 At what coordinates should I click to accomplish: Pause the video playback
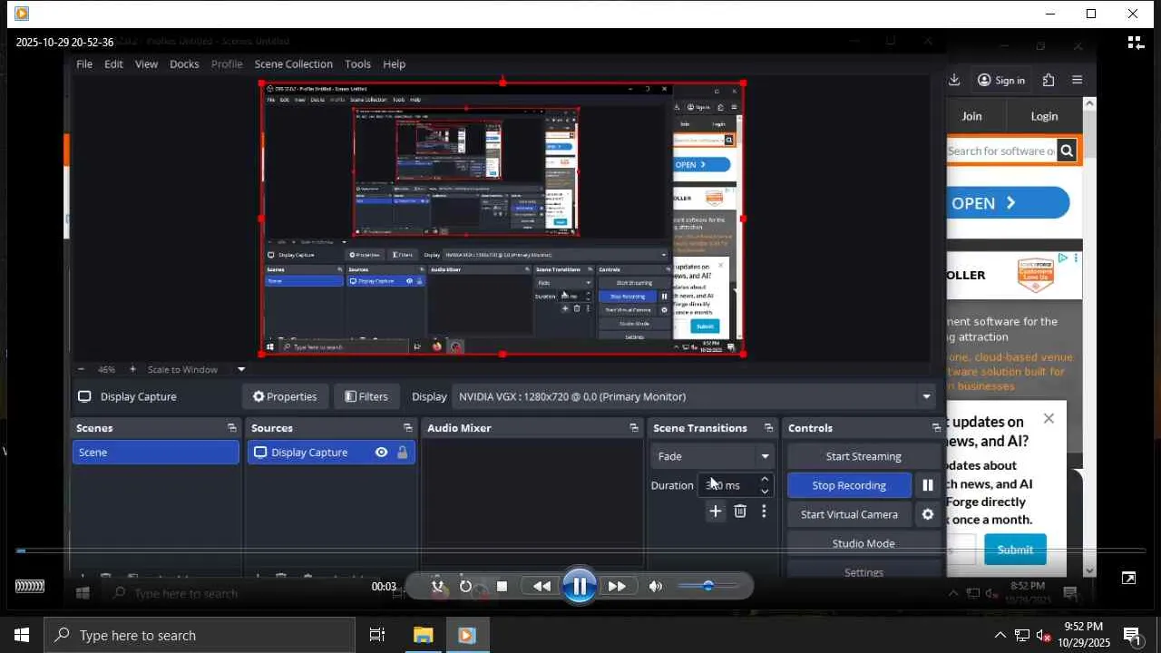[579, 586]
